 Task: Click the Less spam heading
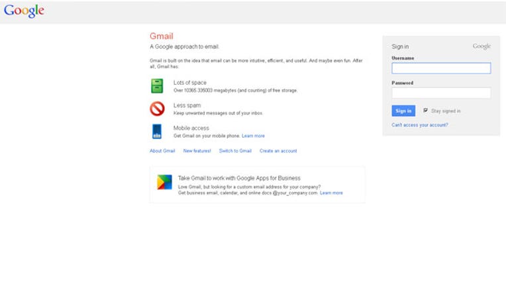coord(187,105)
